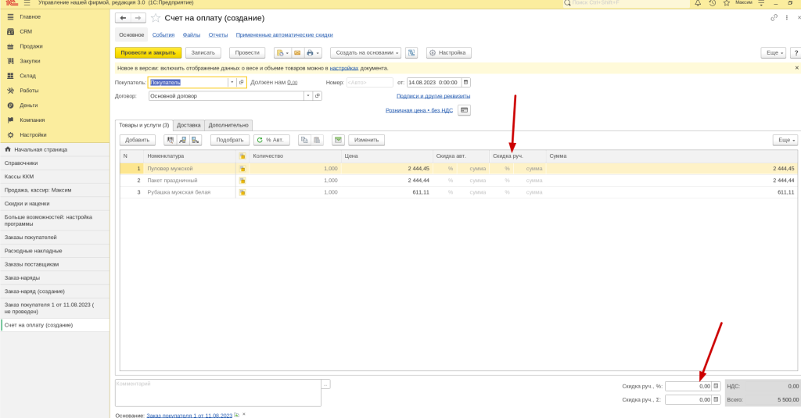The height and width of the screenshot is (418, 801).
Task: Expand the Покупатель dropdown
Action: coord(232,82)
